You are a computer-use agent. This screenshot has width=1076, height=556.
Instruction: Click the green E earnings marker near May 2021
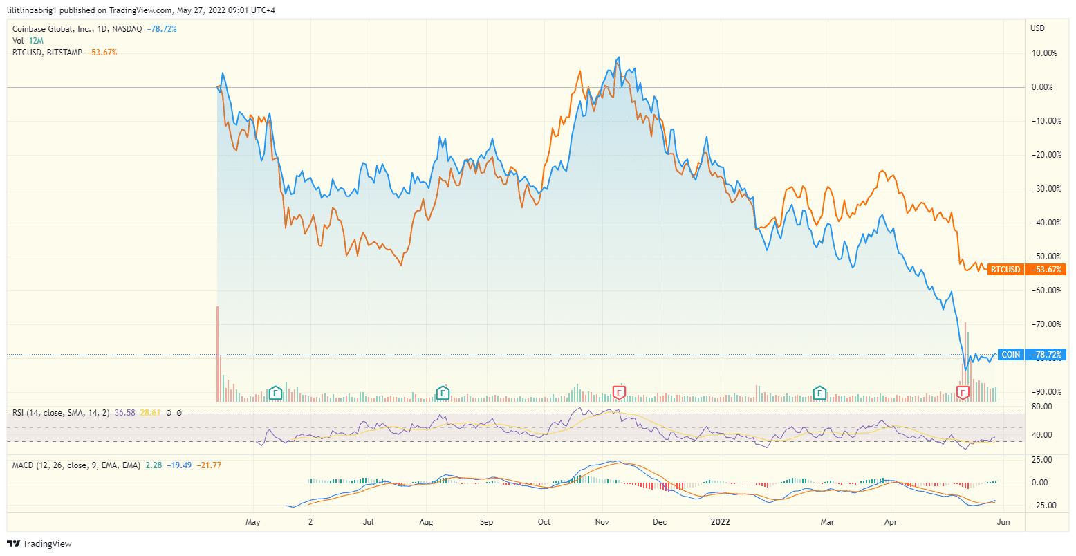tap(276, 392)
